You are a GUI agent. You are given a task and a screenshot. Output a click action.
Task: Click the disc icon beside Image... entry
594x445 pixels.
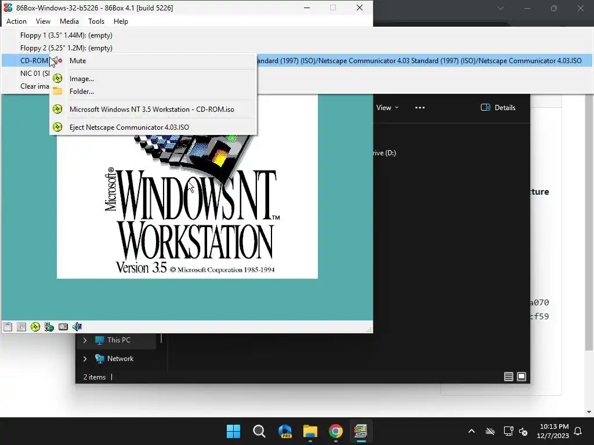tap(57, 78)
